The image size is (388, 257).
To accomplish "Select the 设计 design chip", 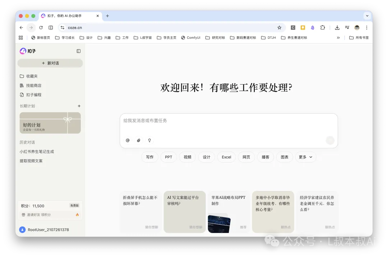I will [206, 157].
